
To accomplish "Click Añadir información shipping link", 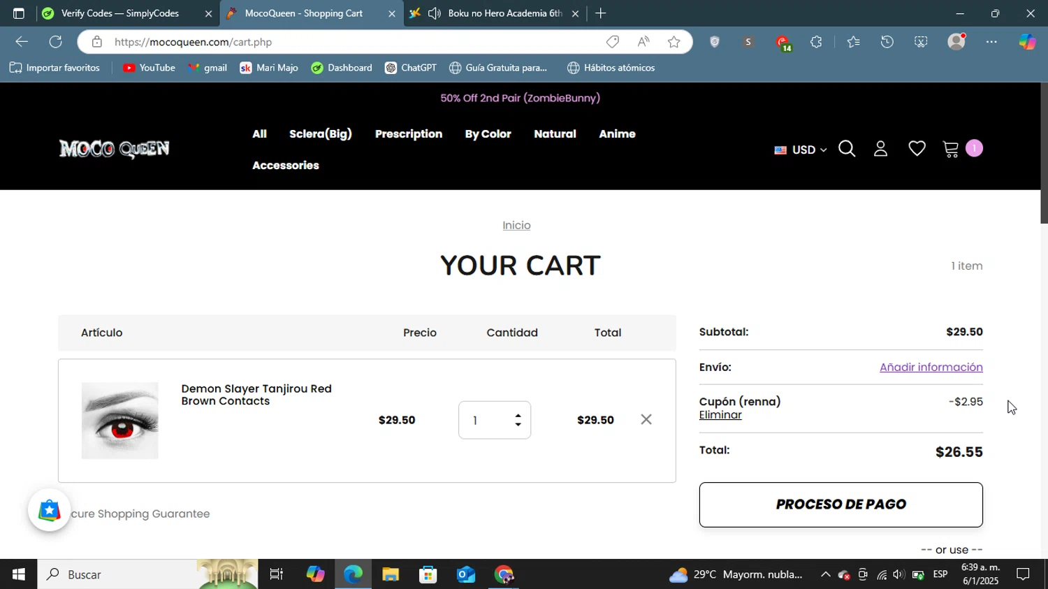I will click(931, 368).
